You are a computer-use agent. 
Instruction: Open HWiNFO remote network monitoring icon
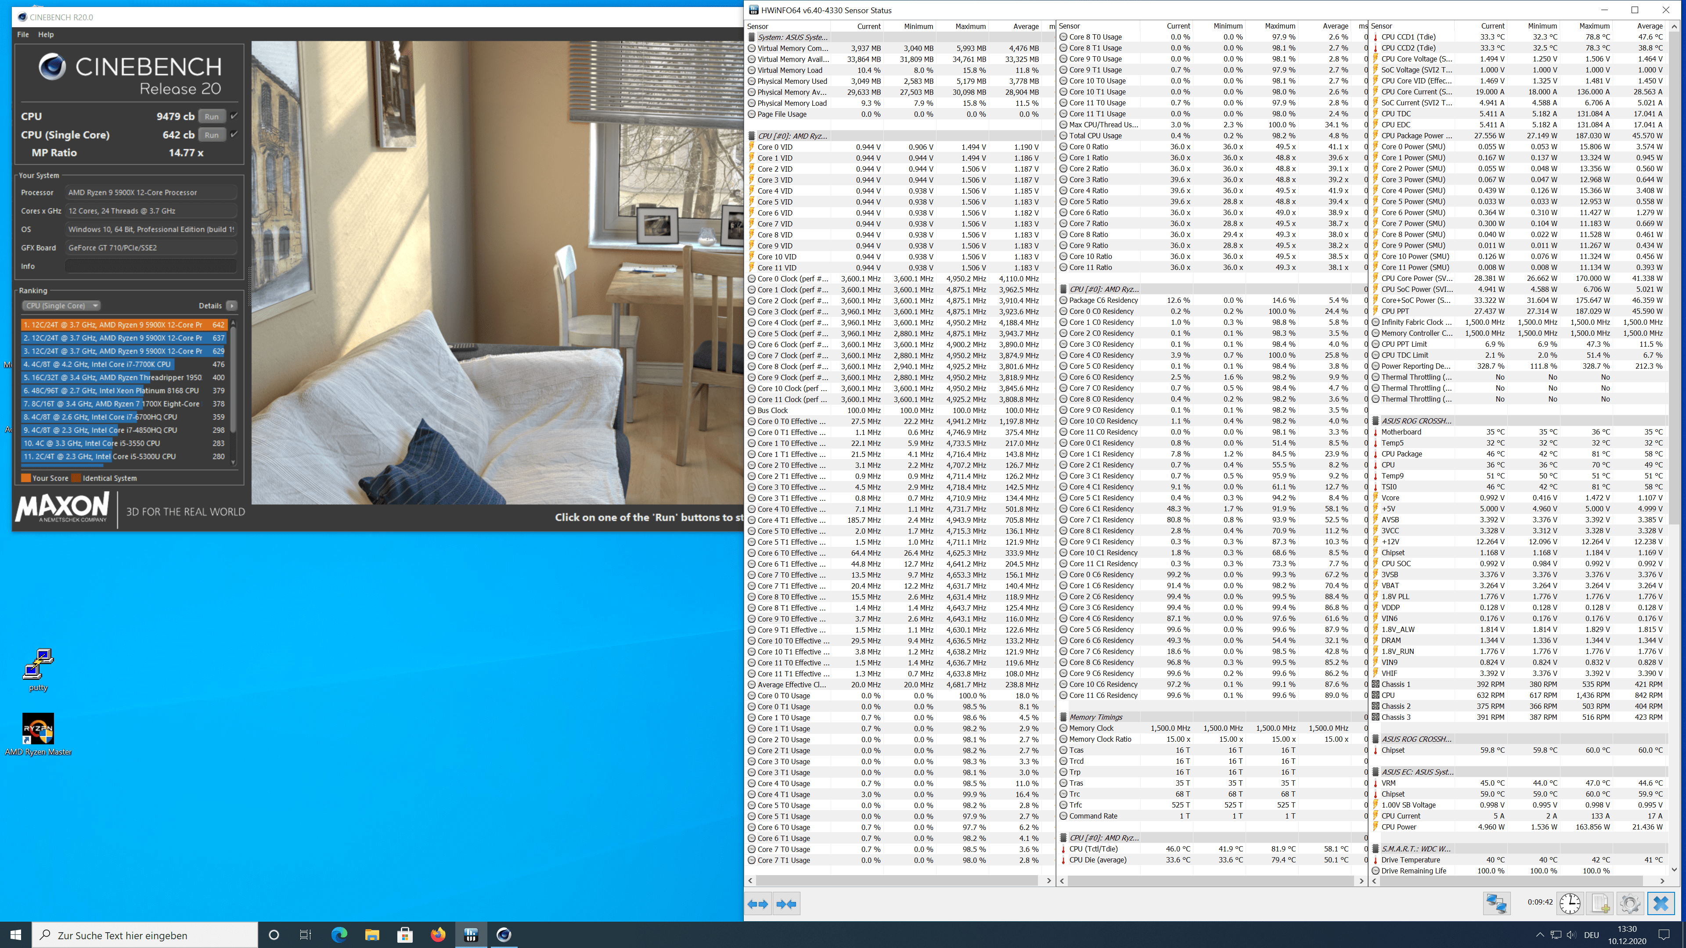point(1496,904)
